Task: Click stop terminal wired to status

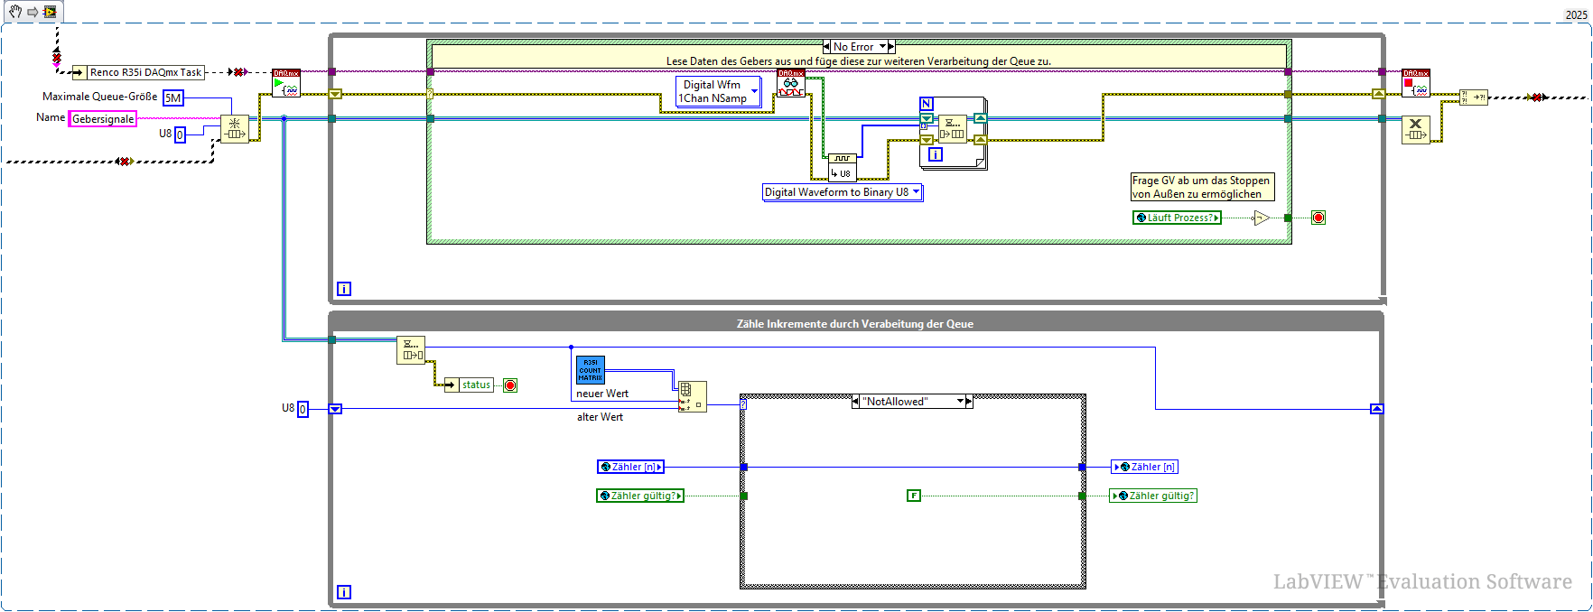Action: (510, 385)
